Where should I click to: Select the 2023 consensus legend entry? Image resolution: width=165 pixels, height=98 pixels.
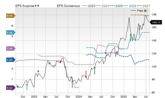pos(89,6)
